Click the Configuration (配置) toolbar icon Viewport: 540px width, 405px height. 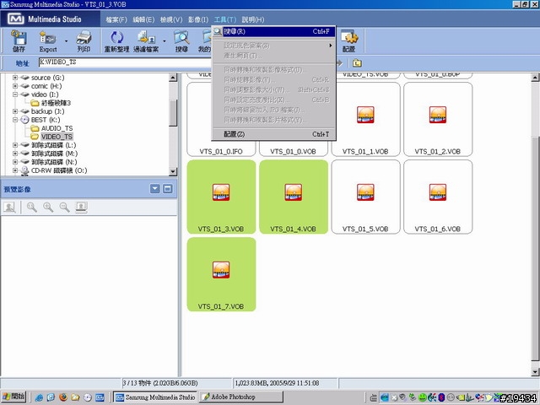(348, 41)
